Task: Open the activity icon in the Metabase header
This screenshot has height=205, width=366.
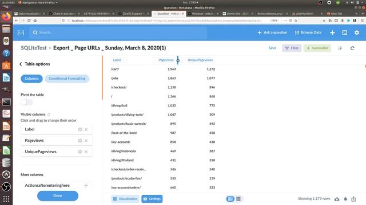Action: [344, 32]
